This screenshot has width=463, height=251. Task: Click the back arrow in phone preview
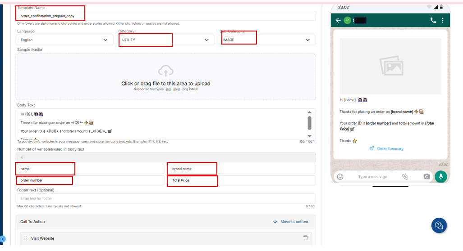coord(339,20)
